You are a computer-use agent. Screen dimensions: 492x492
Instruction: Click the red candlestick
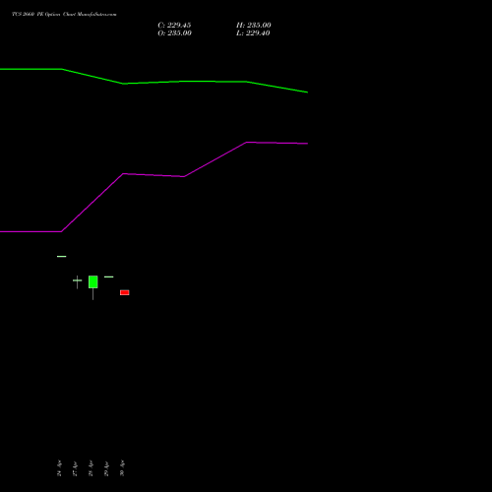[x=125, y=292]
